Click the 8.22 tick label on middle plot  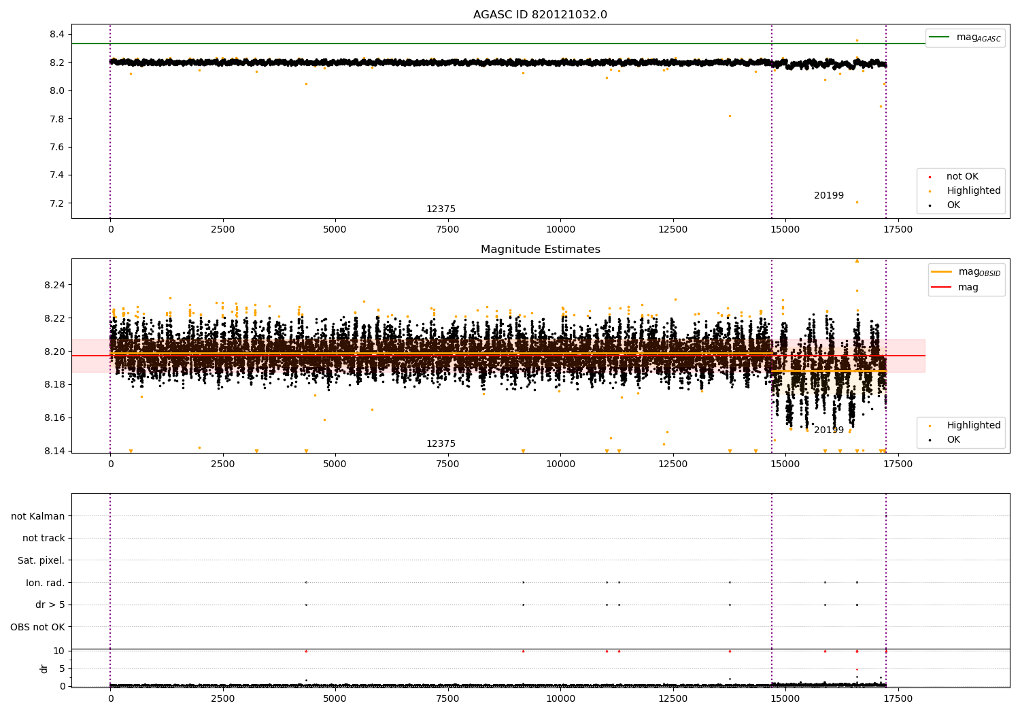54,318
